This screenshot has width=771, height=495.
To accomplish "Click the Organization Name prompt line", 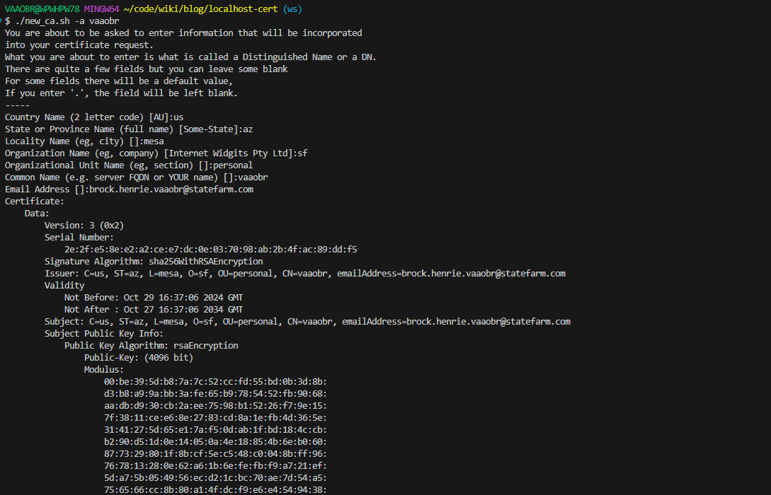I will tap(156, 153).
